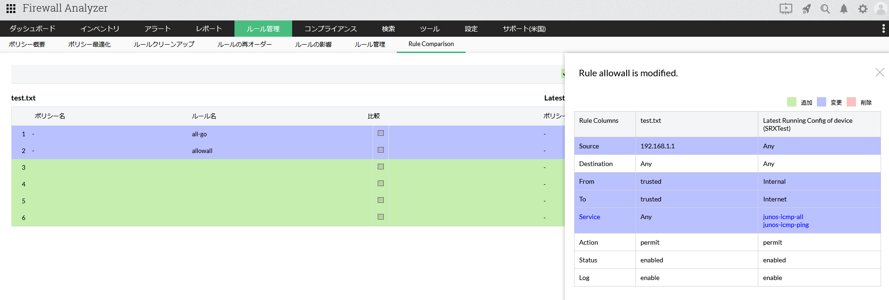
Task: Close the Rule allowall is modified panel
Action: point(879,73)
